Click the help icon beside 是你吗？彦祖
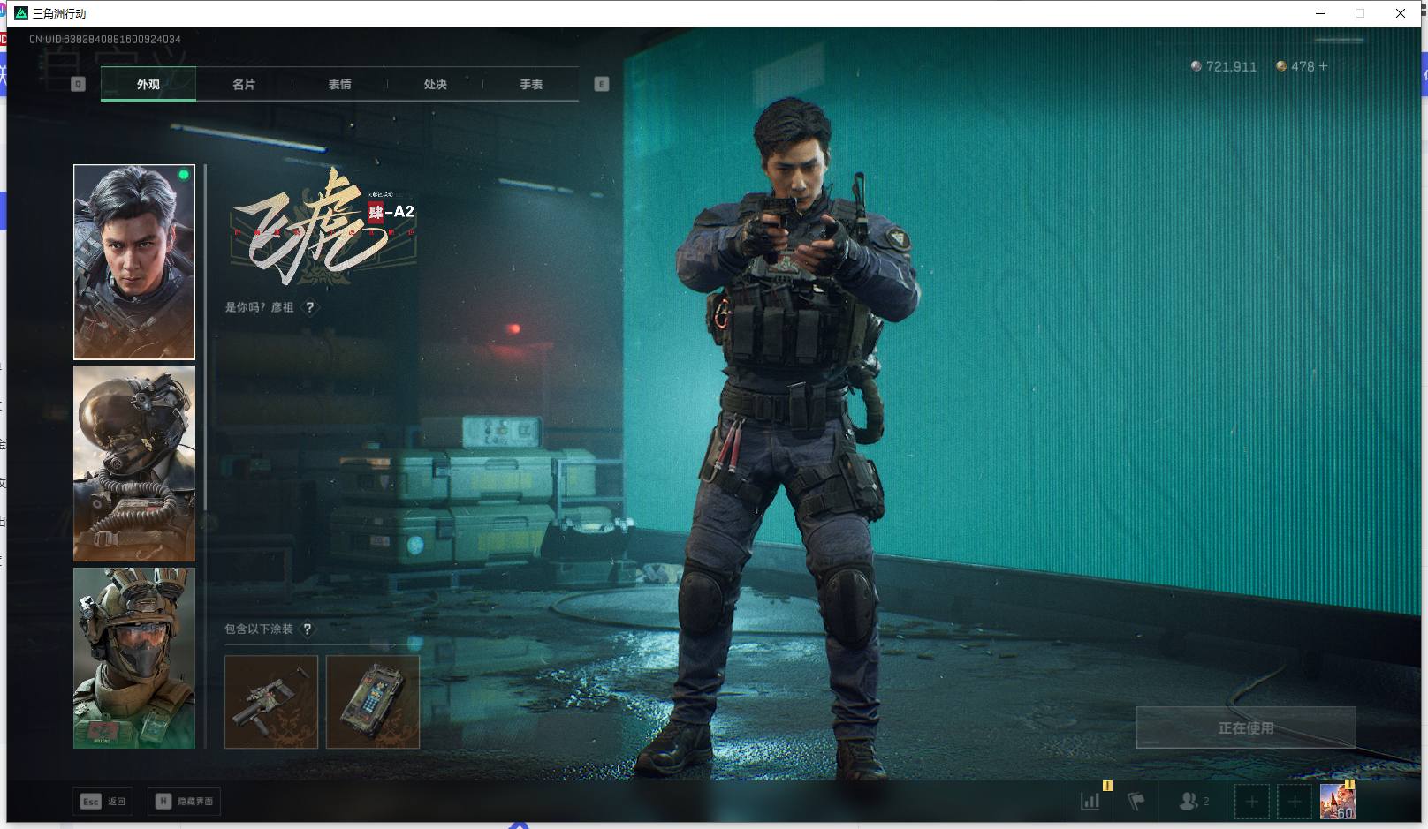This screenshot has height=829, width=1428. [x=310, y=307]
